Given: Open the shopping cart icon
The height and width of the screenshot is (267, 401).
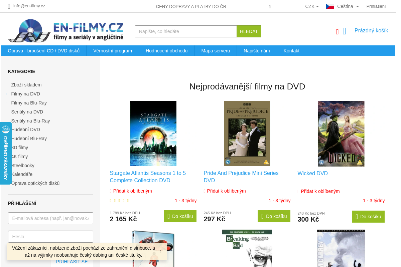Looking at the screenshot, I should [344, 31].
